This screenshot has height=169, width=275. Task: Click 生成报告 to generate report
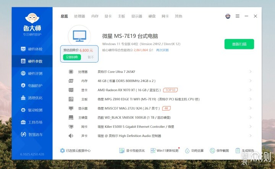(x=245, y=151)
